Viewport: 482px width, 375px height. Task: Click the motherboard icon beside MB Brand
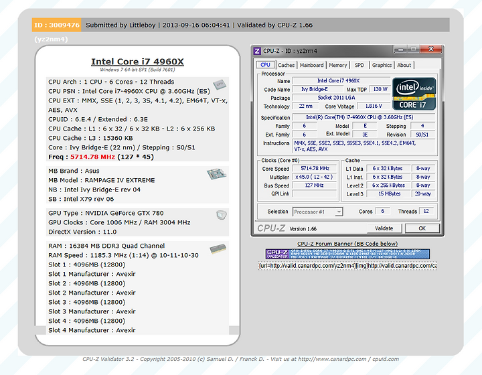tap(216, 174)
